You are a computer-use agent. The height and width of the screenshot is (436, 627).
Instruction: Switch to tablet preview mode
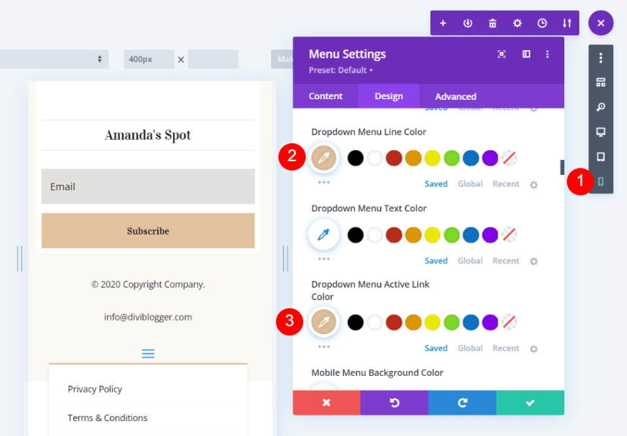(x=601, y=156)
